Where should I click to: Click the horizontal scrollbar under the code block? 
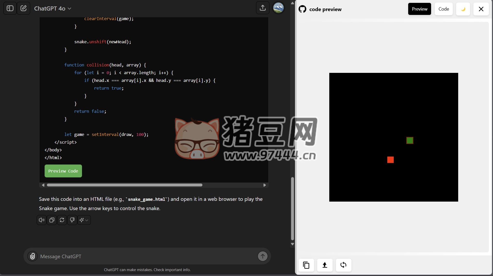pyautogui.click(x=125, y=185)
